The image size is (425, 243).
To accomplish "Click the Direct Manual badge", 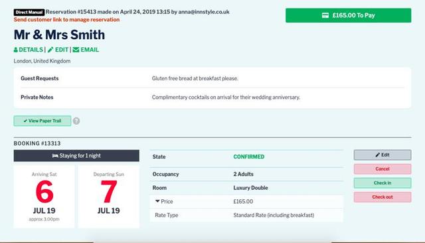I will [29, 12].
